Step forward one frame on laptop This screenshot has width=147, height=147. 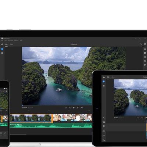(x=78, y=108)
